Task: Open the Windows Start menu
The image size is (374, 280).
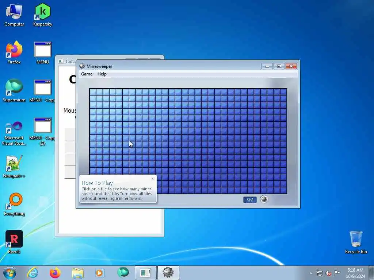Action: pos(10,273)
